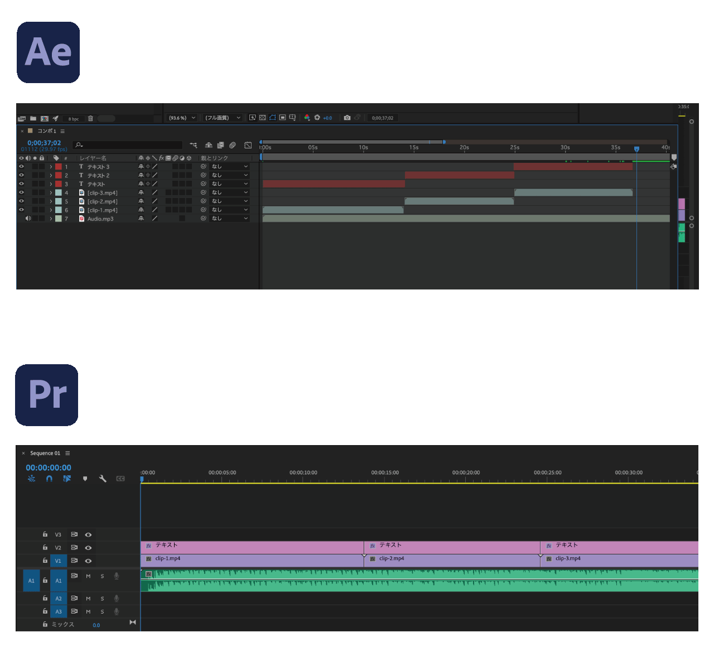Toggle the frame blending icon in the timeline header
This screenshot has height=647, width=714.
[220, 145]
